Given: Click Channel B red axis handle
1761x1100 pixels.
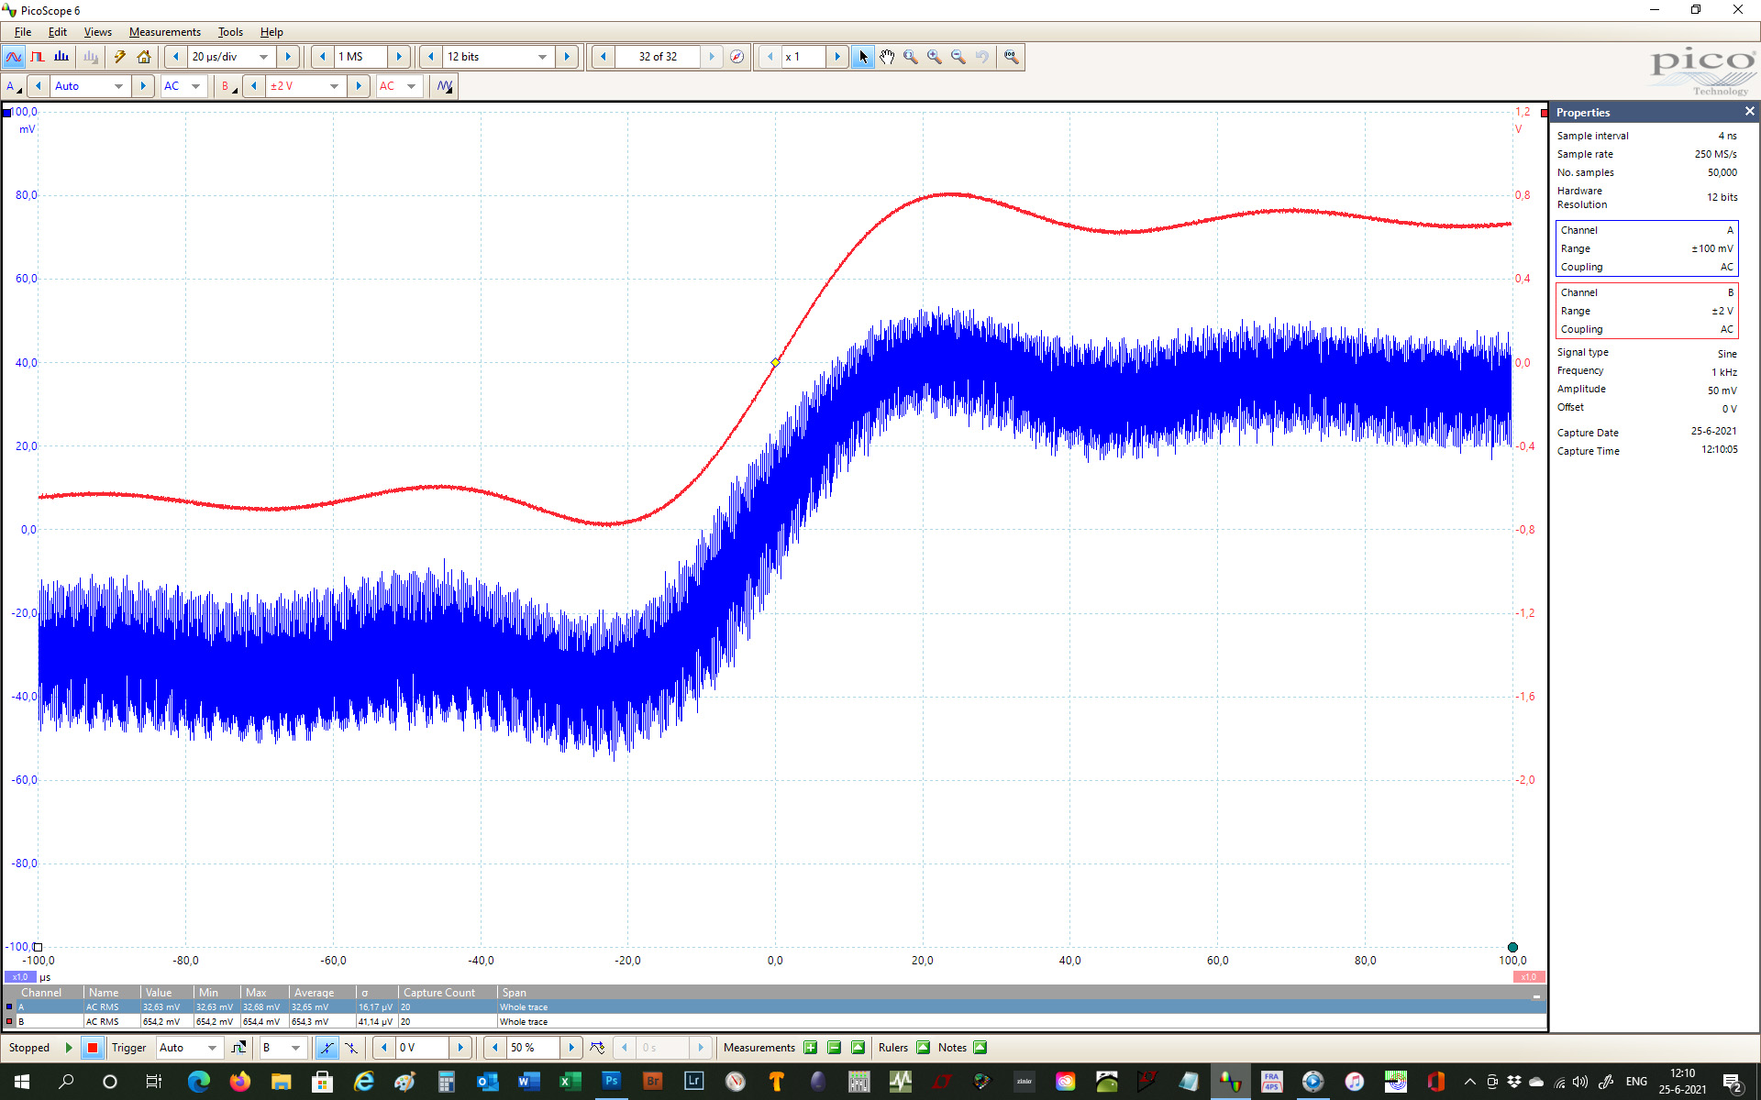Looking at the screenshot, I should [x=1545, y=113].
